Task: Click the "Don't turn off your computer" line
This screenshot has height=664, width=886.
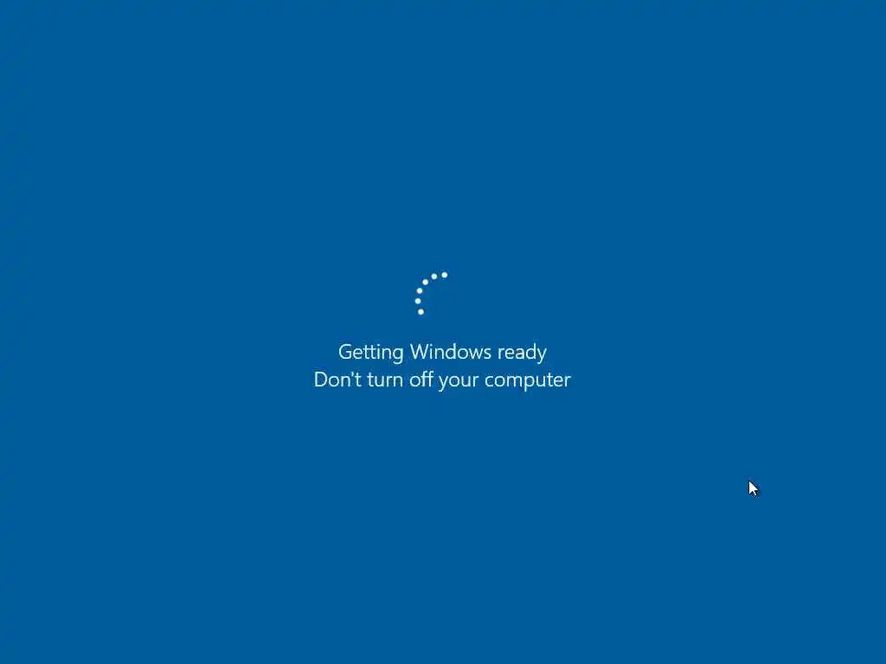Action: click(x=442, y=380)
